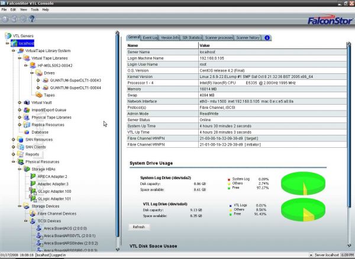Click the Import/Export Queue icon
Screen dimensions: 355x259
27,110
